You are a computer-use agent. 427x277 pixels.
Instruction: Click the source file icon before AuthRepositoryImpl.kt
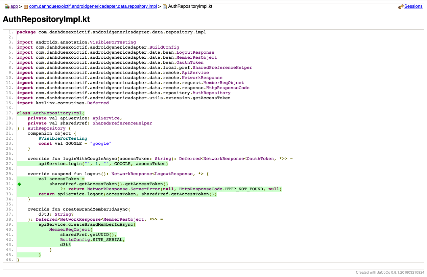[x=165, y=7]
